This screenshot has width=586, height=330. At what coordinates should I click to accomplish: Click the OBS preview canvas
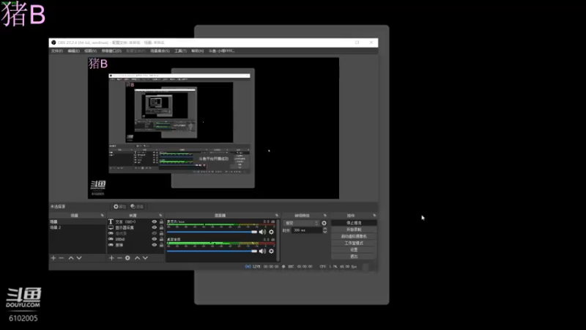pos(213,128)
